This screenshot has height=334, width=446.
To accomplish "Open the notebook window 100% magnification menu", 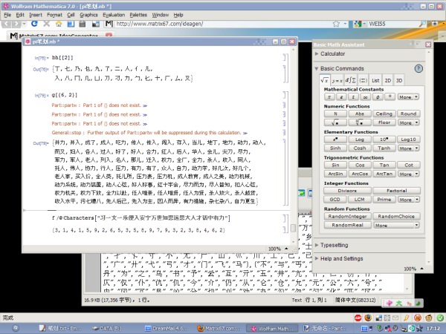I will 278,249.
